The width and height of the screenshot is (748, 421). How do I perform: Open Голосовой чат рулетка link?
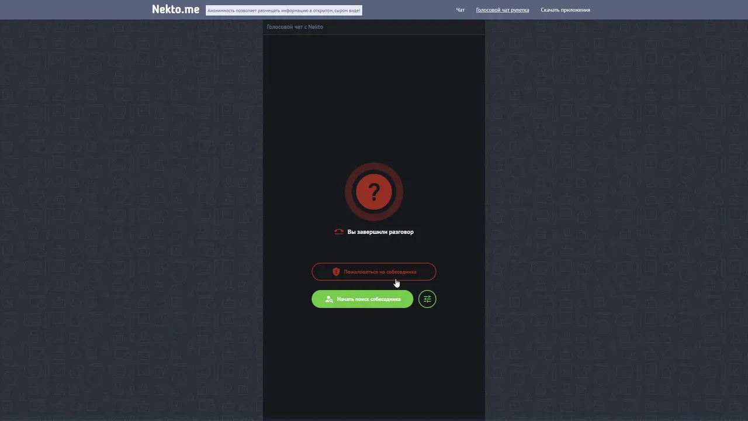[503, 10]
